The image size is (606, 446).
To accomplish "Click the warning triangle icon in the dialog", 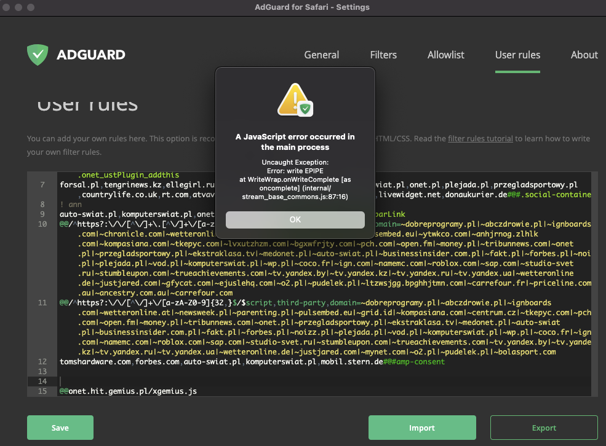I will (293, 100).
